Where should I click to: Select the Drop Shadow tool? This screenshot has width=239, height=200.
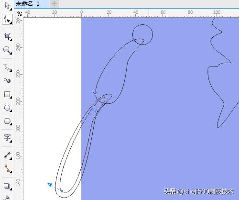point(7,186)
